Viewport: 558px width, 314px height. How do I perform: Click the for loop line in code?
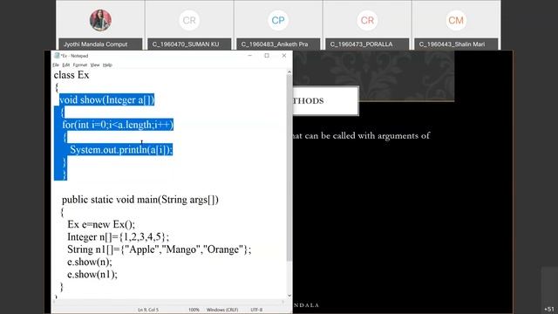point(118,125)
